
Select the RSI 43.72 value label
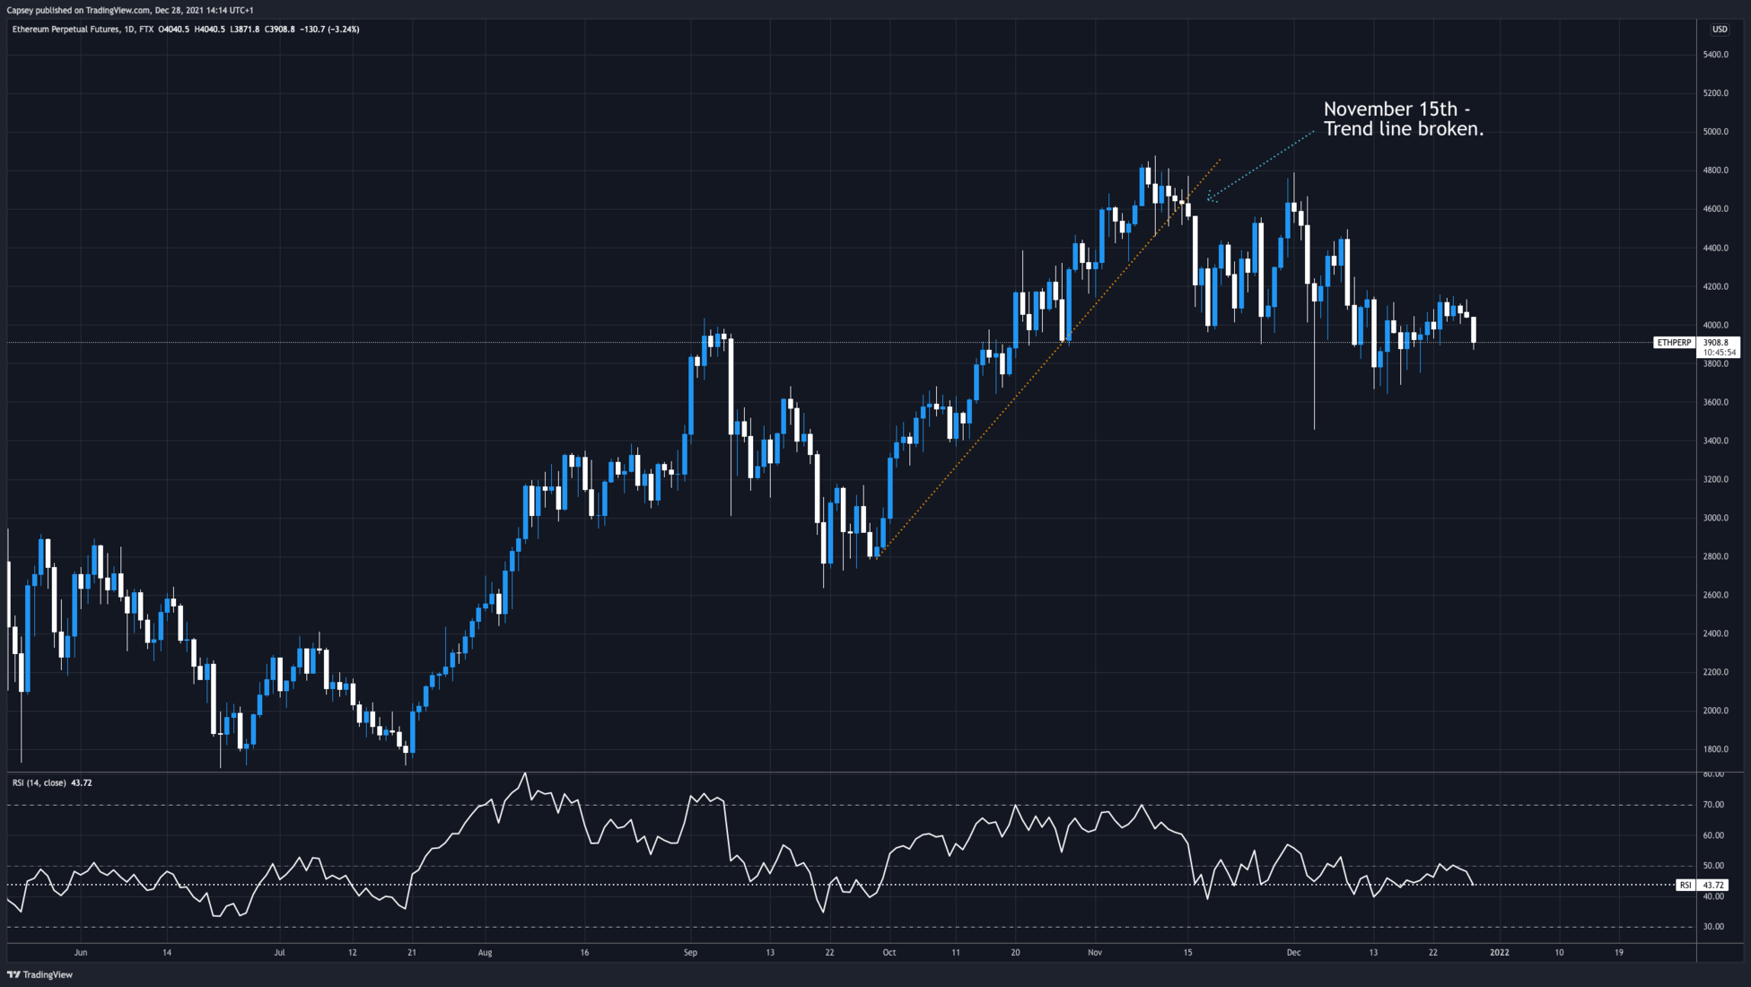pos(1712,885)
